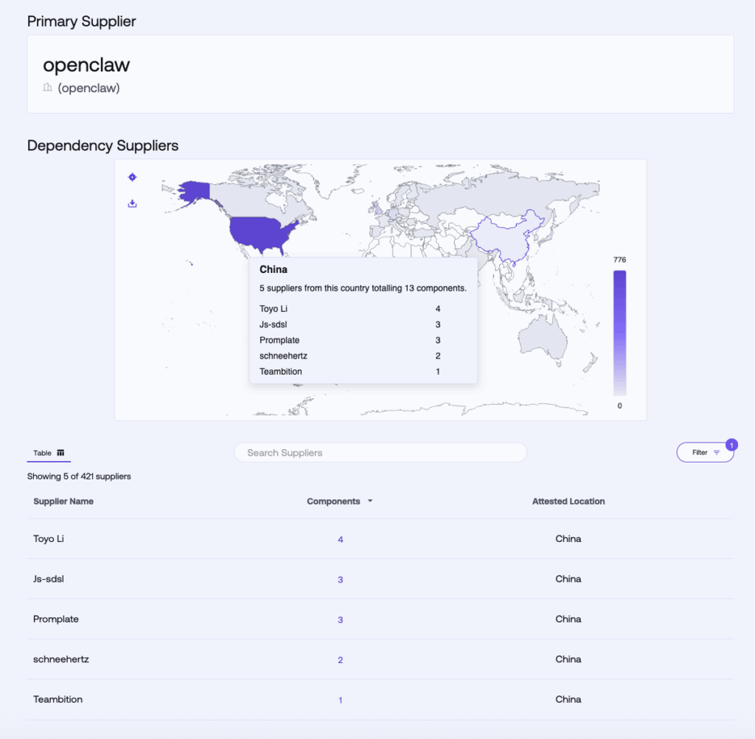
Task: Click China location in the Toyo Li row
Action: click(x=568, y=538)
